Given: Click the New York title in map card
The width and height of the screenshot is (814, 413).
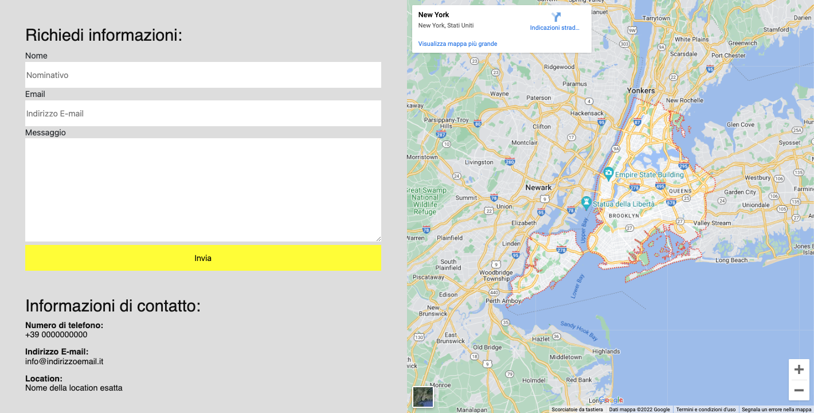Looking at the screenshot, I should [434, 14].
